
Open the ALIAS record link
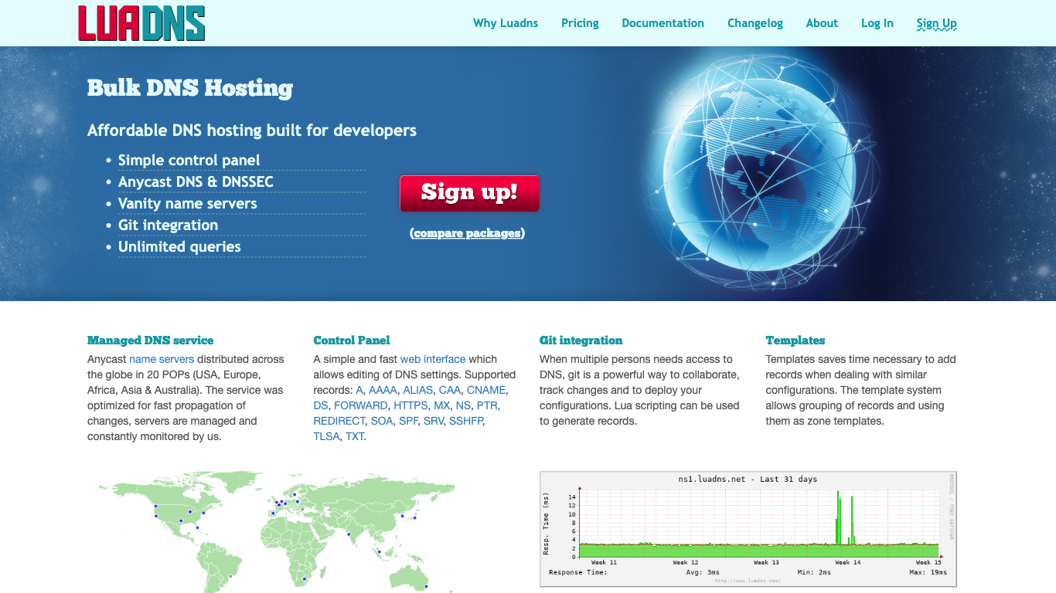pyautogui.click(x=418, y=390)
